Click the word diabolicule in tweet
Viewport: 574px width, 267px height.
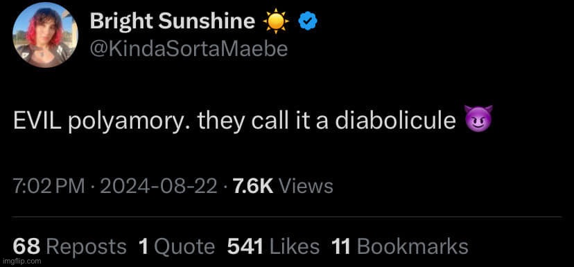point(395,120)
